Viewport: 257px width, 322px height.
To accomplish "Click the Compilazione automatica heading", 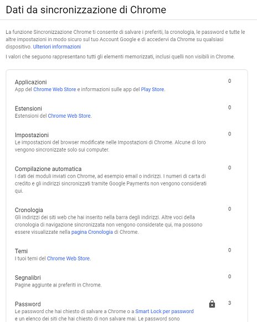I will point(48,169).
